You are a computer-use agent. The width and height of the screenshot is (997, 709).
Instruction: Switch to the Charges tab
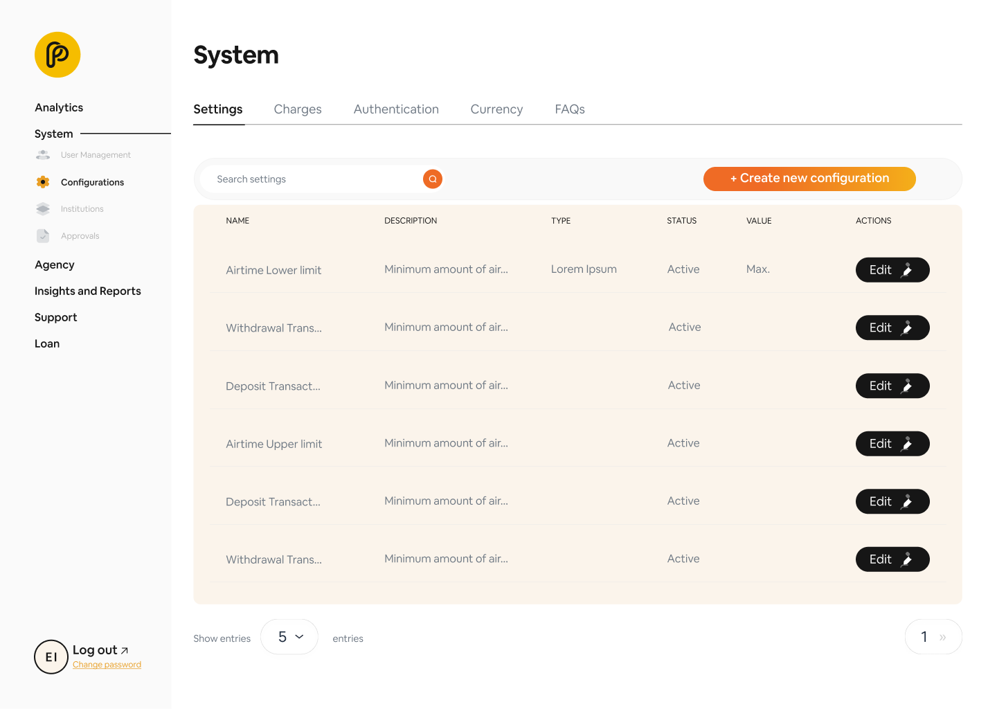point(298,109)
